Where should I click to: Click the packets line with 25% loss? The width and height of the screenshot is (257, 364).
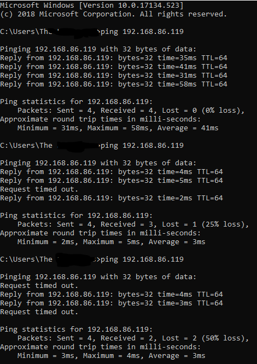pyautogui.click(x=133, y=224)
